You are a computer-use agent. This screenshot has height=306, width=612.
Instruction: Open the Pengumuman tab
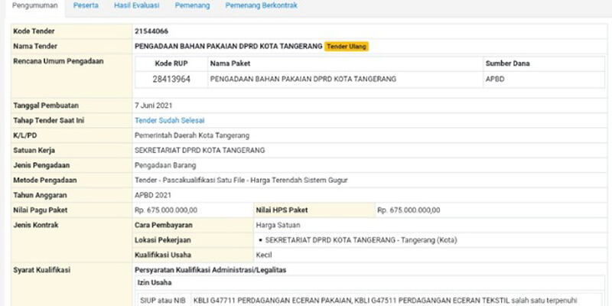pos(34,6)
